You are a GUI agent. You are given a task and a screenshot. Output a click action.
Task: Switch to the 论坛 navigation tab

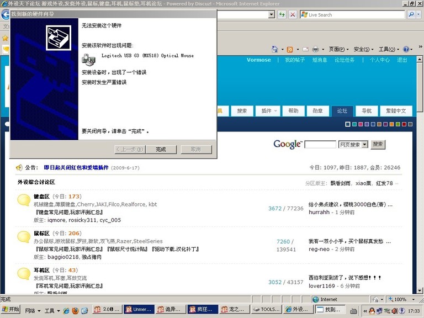(342, 111)
